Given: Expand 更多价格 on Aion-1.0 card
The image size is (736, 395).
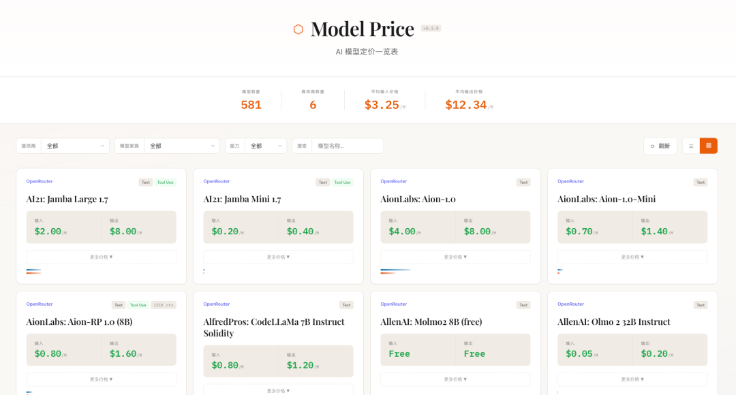Looking at the screenshot, I should [455, 257].
